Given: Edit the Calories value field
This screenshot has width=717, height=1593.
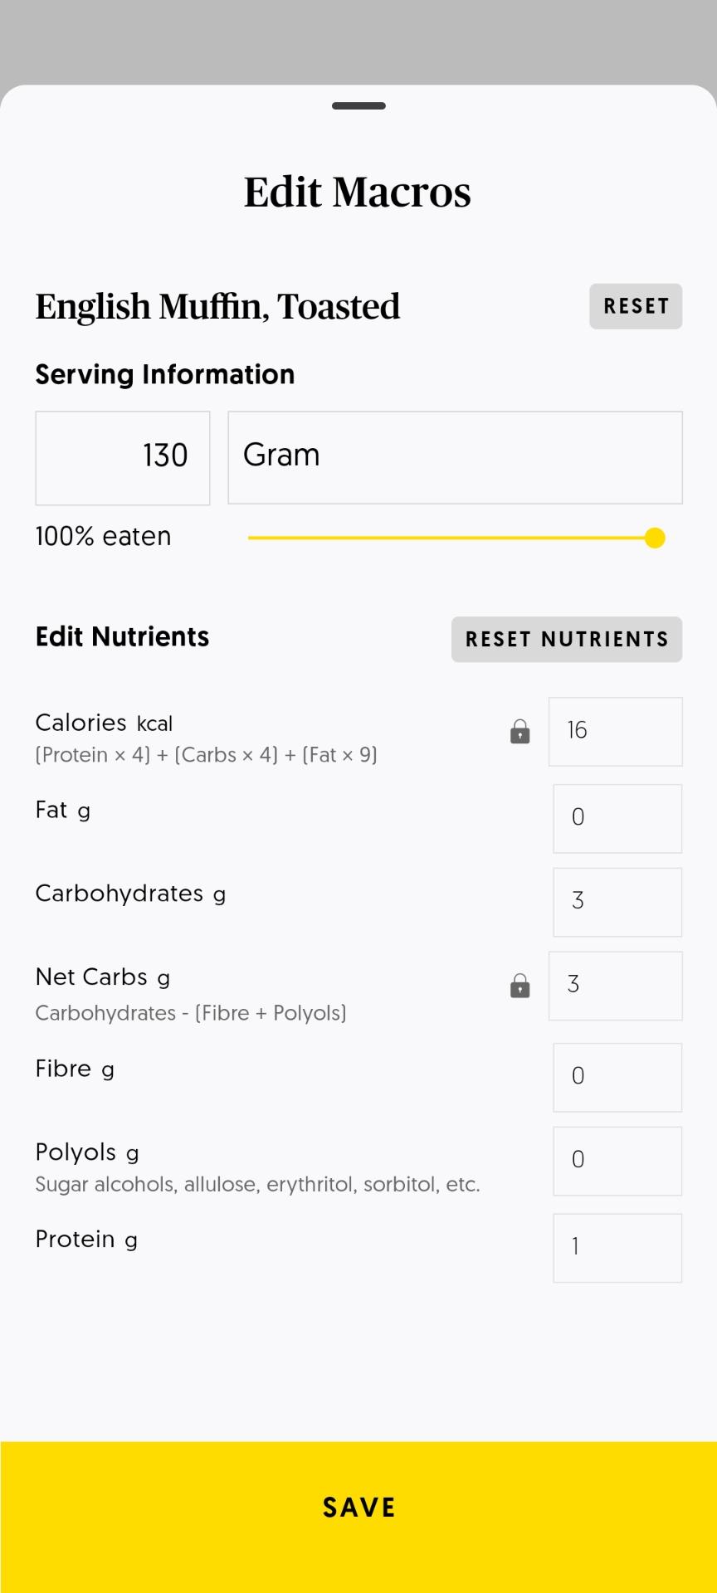Looking at the screenshot, I should (x=615, y=732).
